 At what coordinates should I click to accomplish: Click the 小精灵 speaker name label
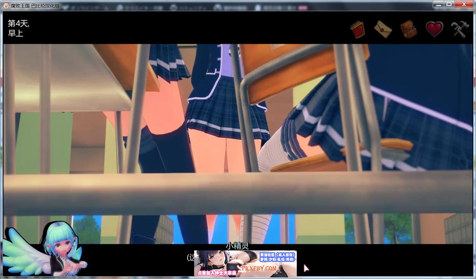(x=237, y=246)
